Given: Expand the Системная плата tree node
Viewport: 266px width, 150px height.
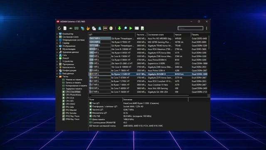Looking at the screenshot, I should coord(57,37).
